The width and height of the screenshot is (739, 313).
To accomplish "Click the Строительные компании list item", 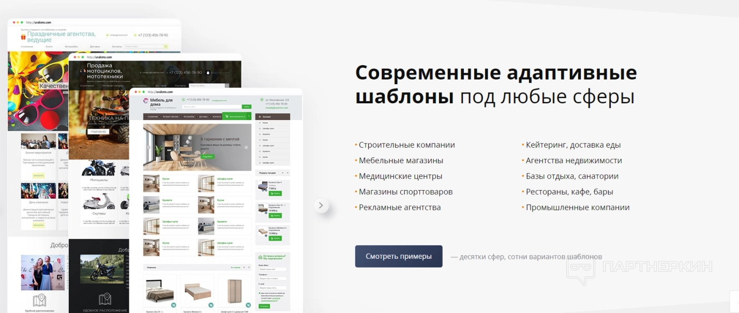I will point(407,145).
